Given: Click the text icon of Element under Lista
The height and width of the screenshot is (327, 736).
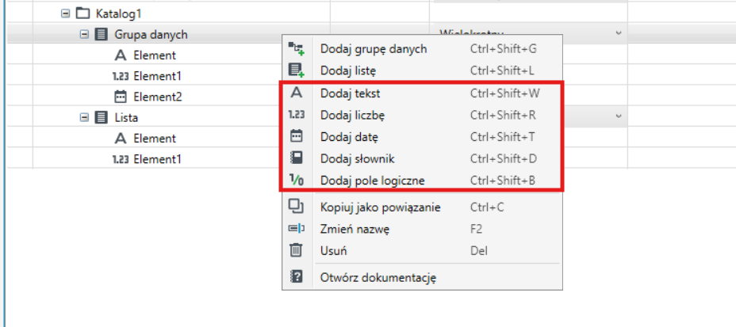Looking at the screenshot, I should click(121, 139).
